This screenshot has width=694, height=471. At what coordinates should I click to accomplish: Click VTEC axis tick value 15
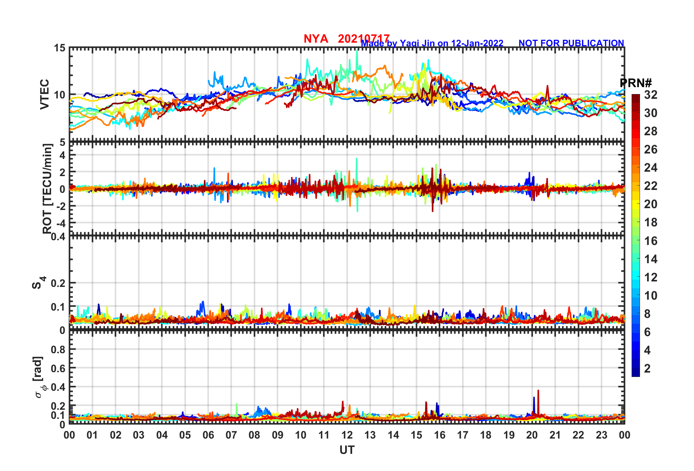(59, 48)
